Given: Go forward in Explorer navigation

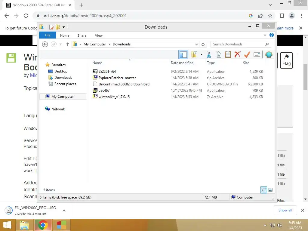Looking at the screenshot, I should coord(54,44).
